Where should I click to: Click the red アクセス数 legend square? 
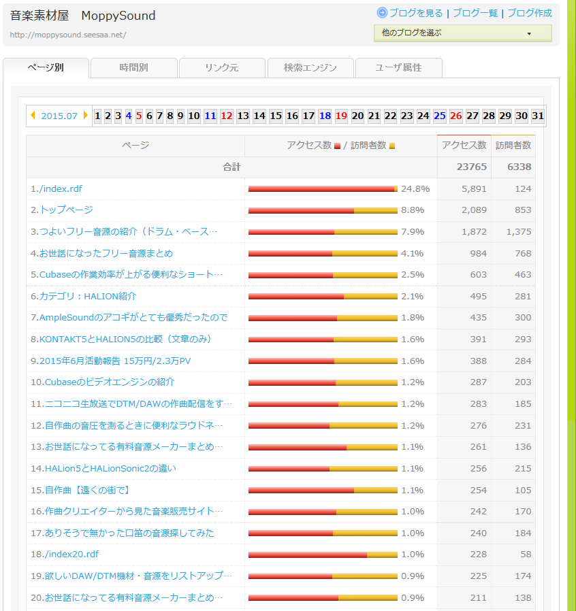337,146
